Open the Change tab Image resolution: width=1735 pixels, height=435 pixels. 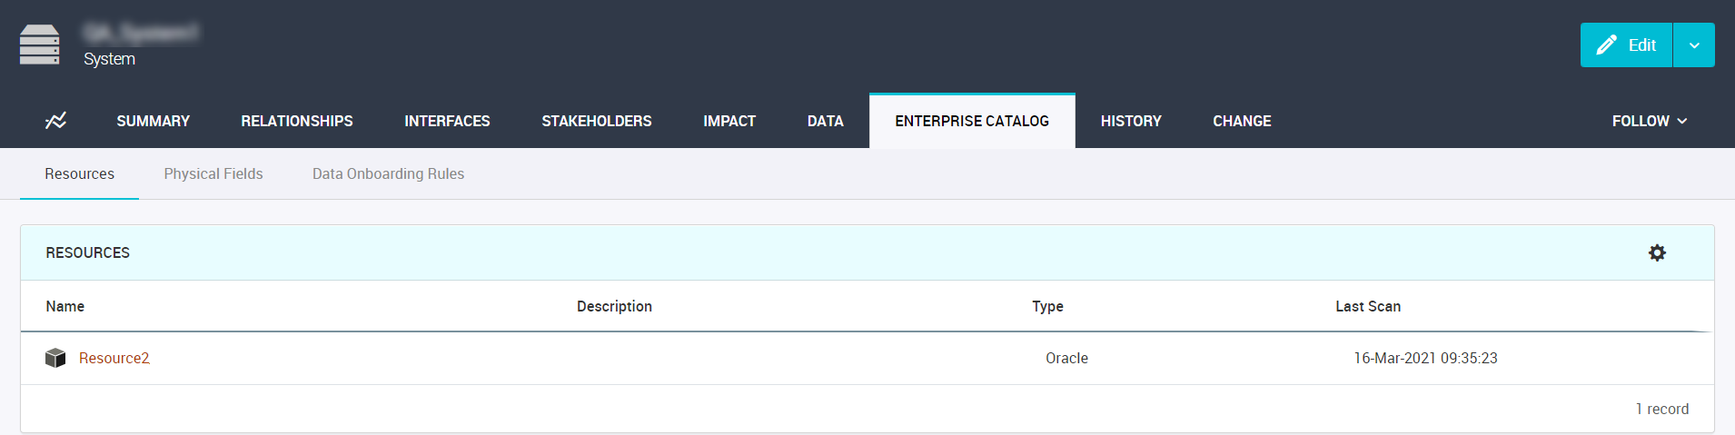(1242, 121)
